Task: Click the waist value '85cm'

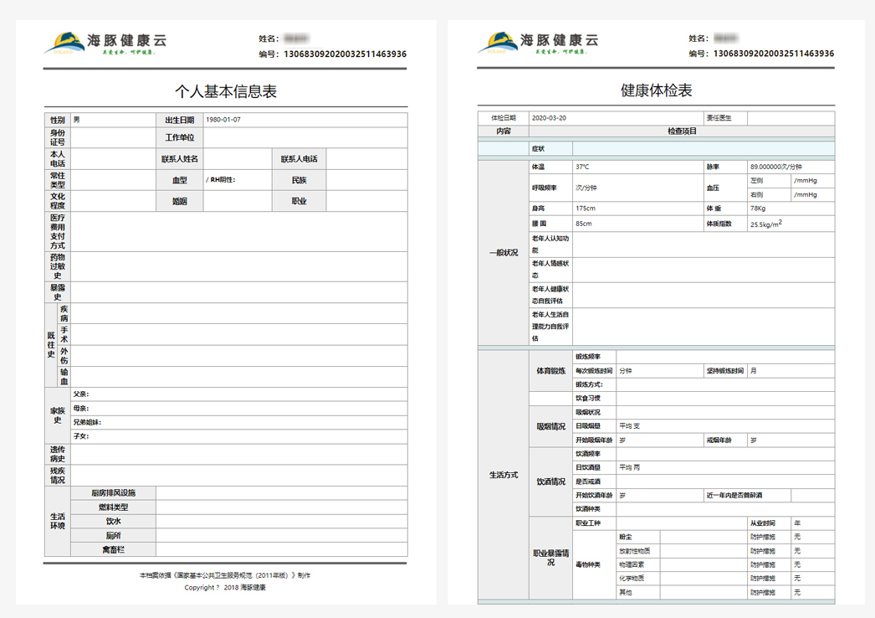Action: (584, 224)
